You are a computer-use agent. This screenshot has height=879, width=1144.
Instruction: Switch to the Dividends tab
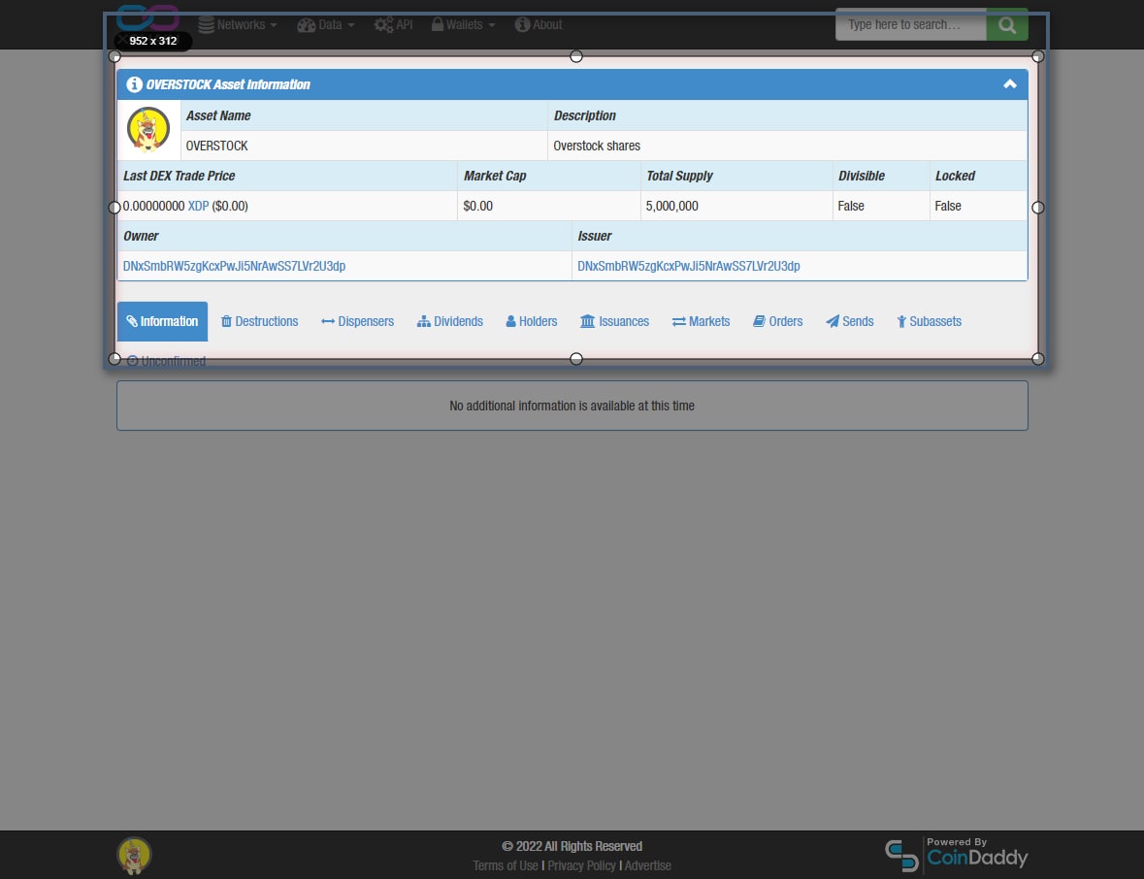450,322
